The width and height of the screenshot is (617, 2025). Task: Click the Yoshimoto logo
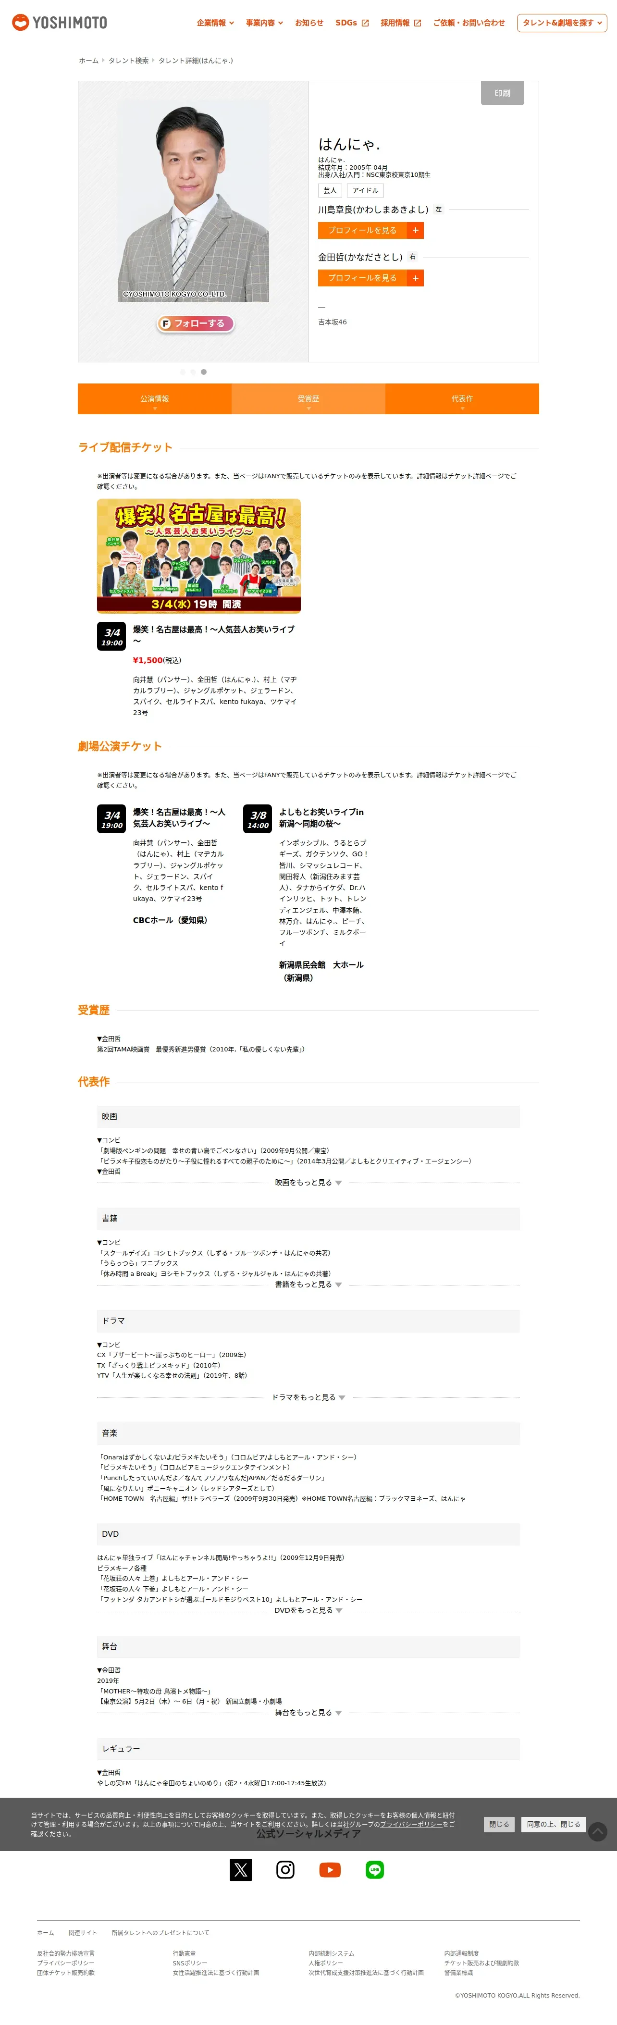click(60, 23)
